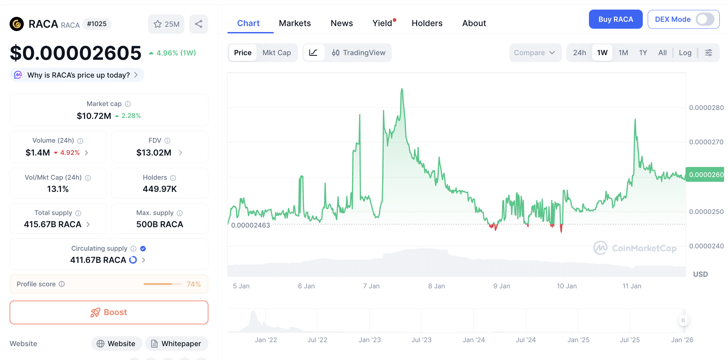Open the Markets tab
The height and width of the screenshot is (360, 728).
[x=295, y=23]
